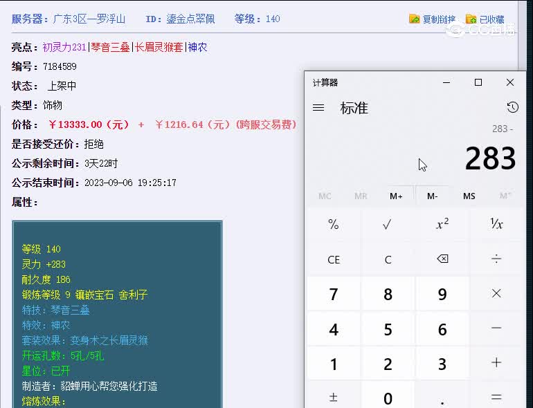Open calculator history panel
The width and height of the screenshot is (533, 408).
513,108
